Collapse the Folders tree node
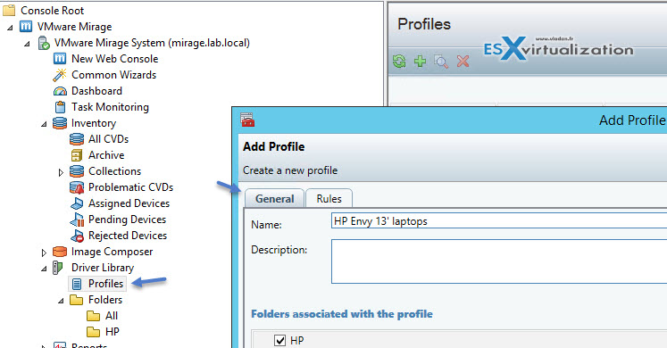This screenshot has width=667, height=348. pos(62,302)
